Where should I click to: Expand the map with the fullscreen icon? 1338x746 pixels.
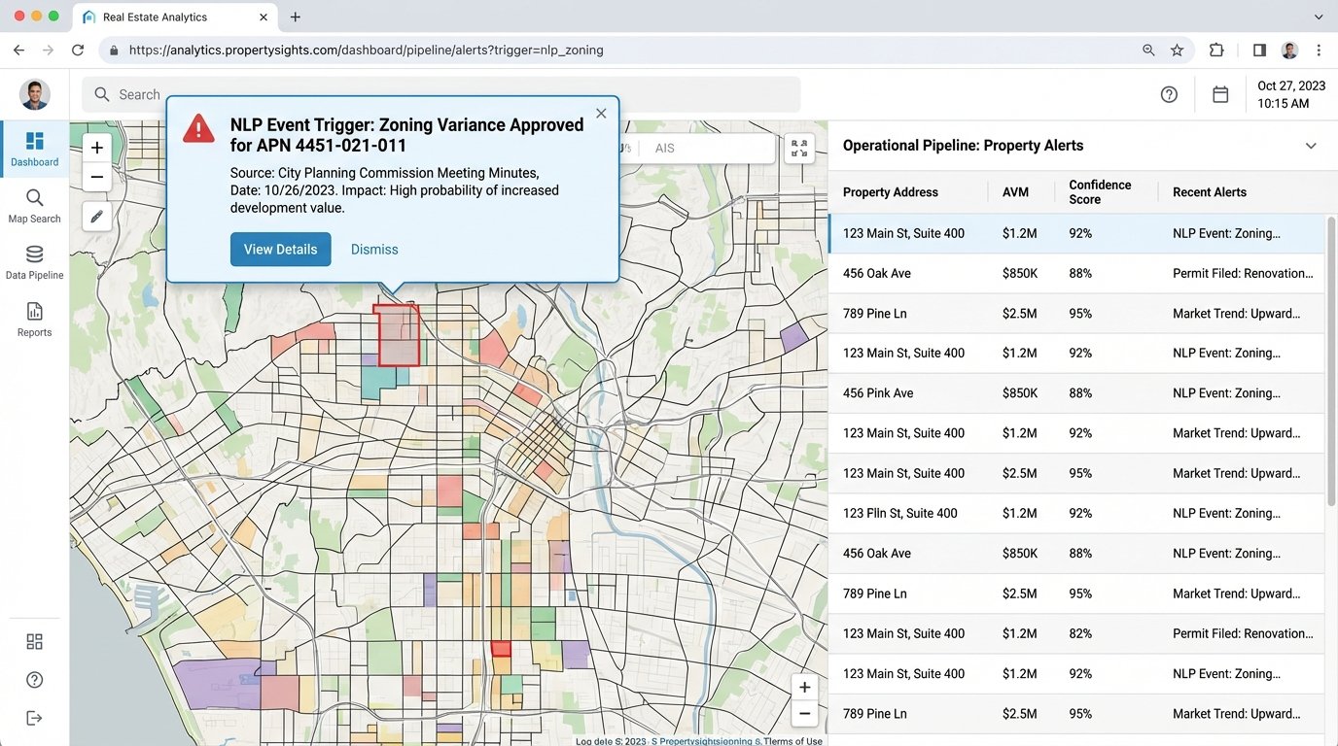(799, 148)
